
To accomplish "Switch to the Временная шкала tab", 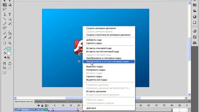I will (24, 101).
